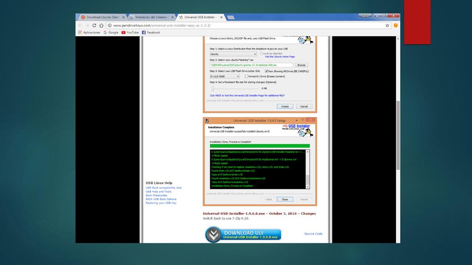Image resolution: width=472 pixels, height=265 pixels.
Task: Click the Universal USB Installer 1.9.4.5 Setup title
Action: tap(259, 121)
